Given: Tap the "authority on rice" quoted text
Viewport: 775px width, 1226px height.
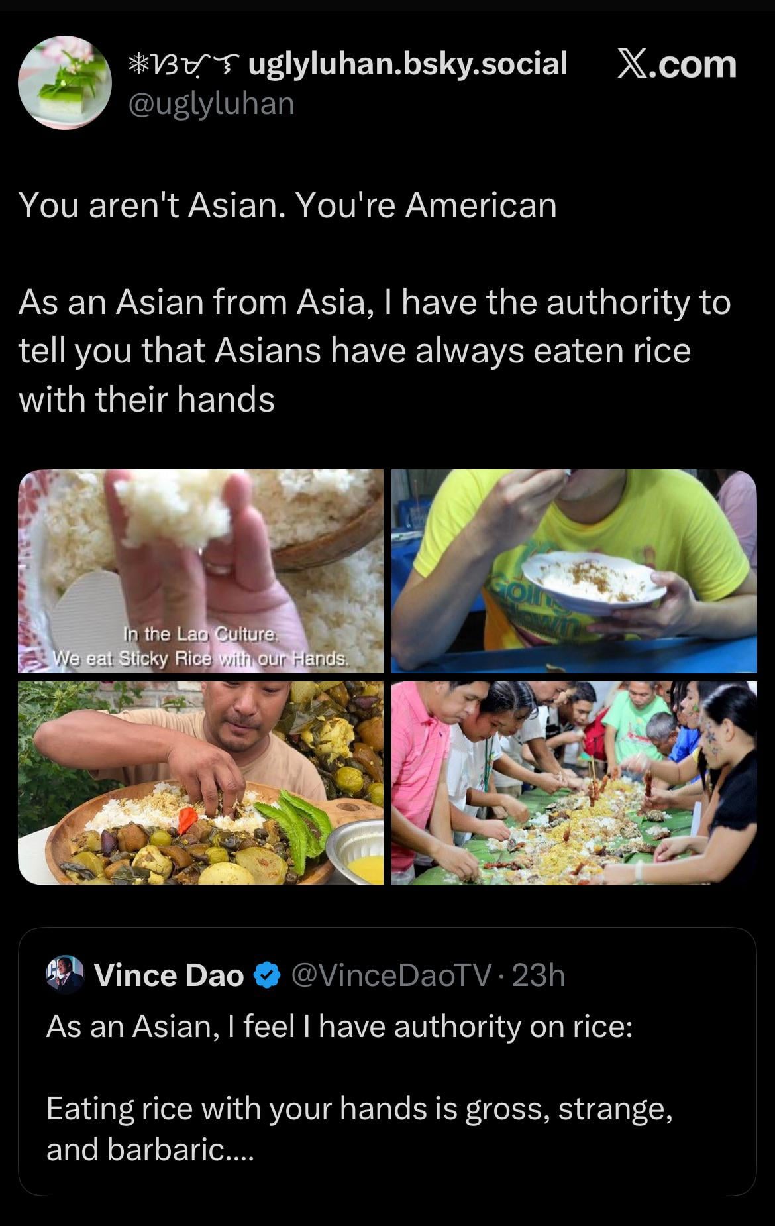Looking at the screenshot, I should 340,1027.
